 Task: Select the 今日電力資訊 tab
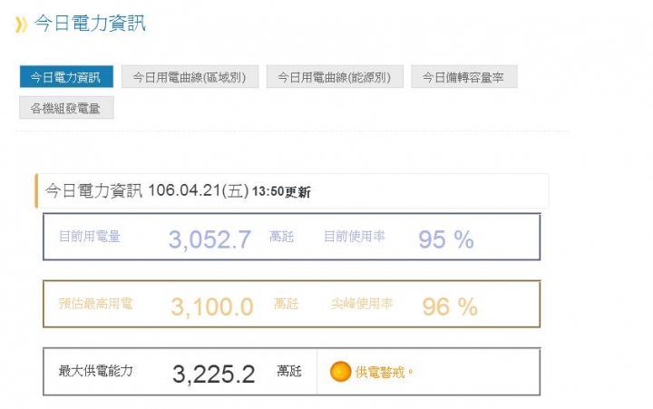66,77
